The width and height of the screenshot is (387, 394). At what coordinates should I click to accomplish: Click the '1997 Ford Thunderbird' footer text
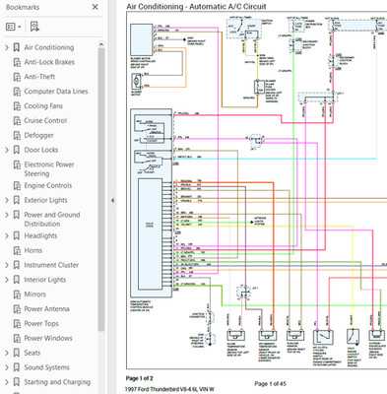click(x=169, y=389)
